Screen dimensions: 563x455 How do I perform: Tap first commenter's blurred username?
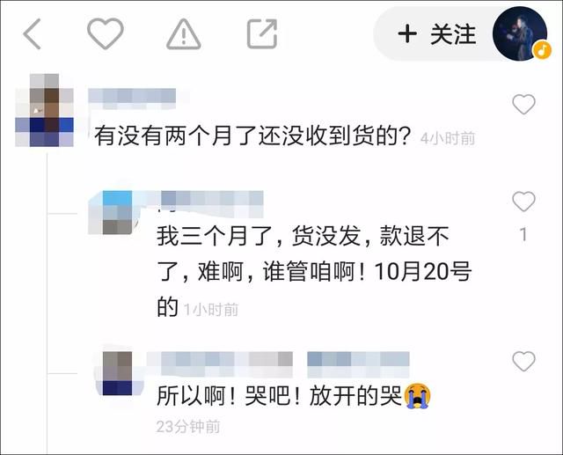coord(132,99)
